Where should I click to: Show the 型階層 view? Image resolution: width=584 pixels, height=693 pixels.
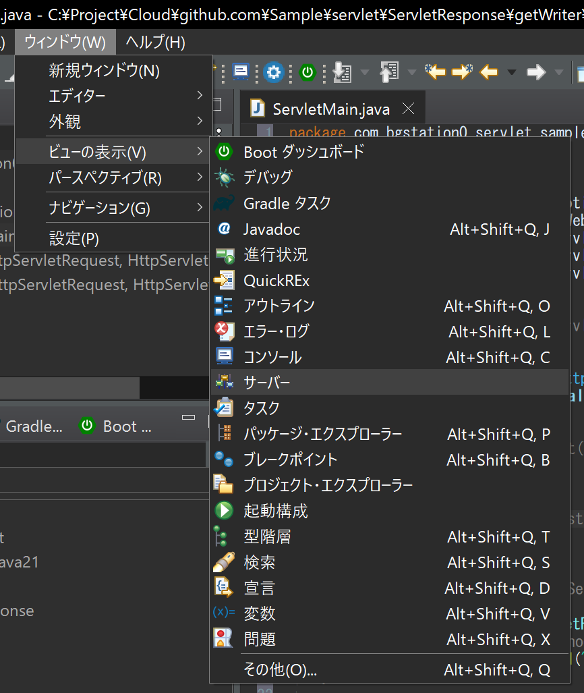click(390, 536)
